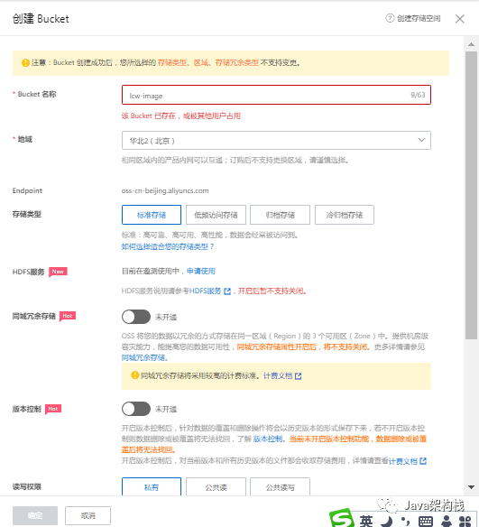Select 冷归档存储 storage type
The height and width of the screenshot is (527, 479).
tap(345, 215)
